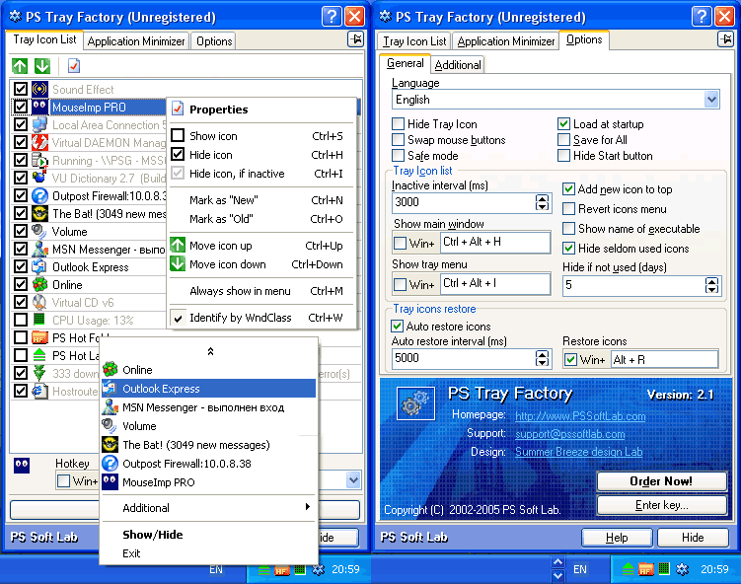Click the taskbar language up arrow
The image size is (741, 584).
(558, 561)
